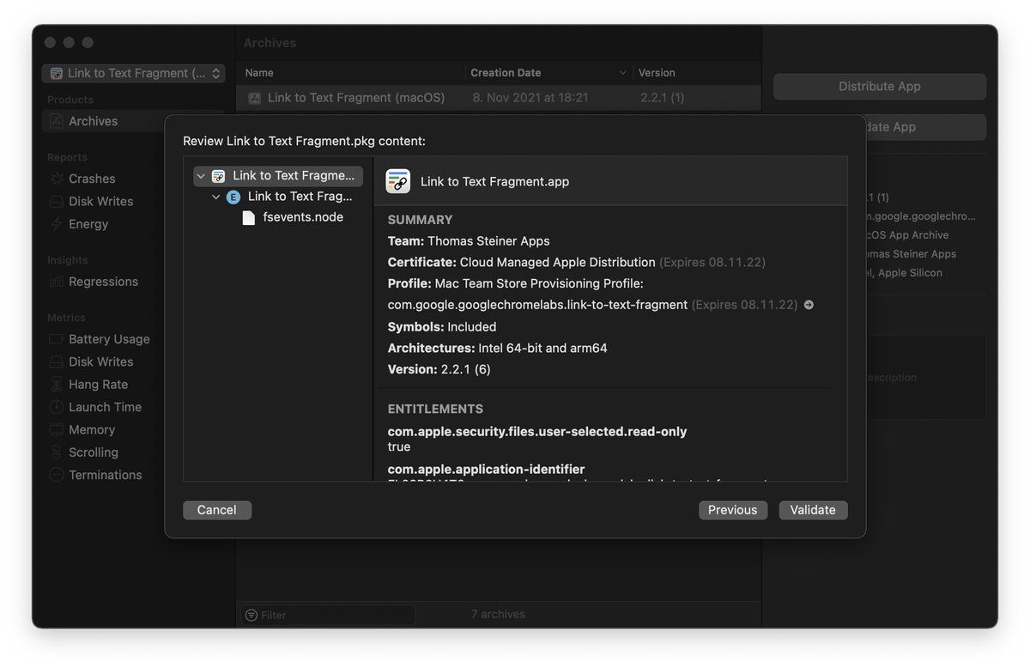
Task: Click Validate in the review dialog
Action: [813, 510]
